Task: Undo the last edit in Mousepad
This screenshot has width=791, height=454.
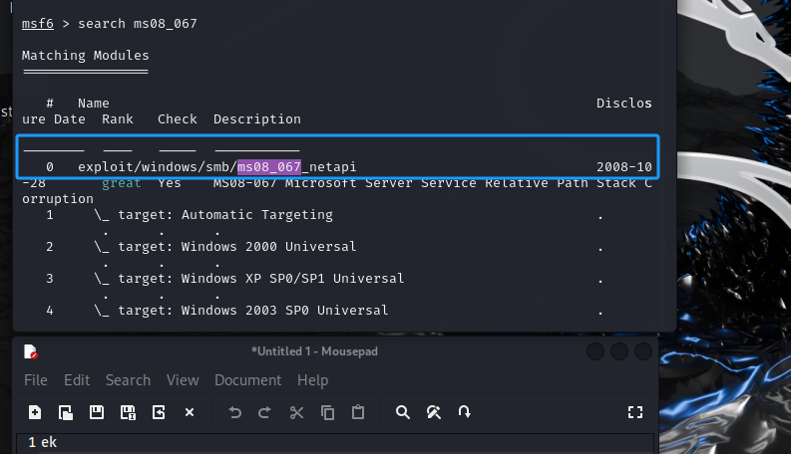Action: [234, 413]
